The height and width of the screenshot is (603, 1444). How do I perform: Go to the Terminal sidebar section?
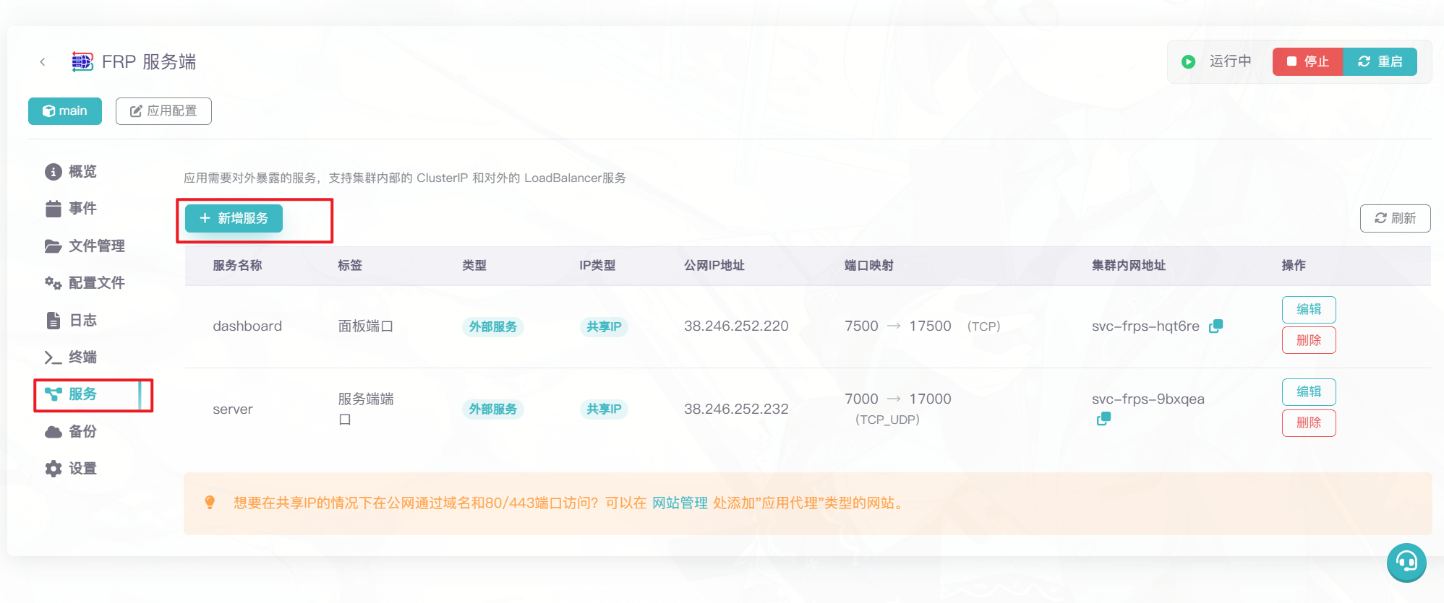click(x=82, y=357)
